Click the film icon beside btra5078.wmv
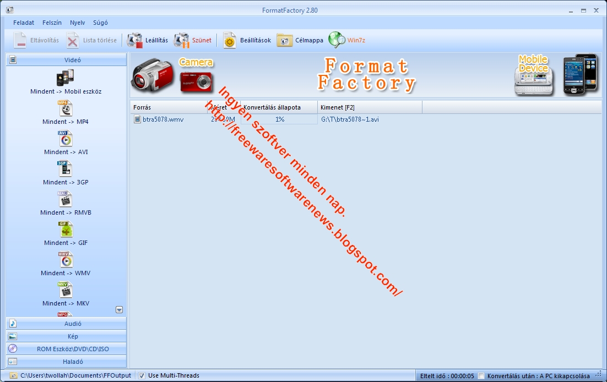Screen dimensions: 607x382 pos(137,119)
